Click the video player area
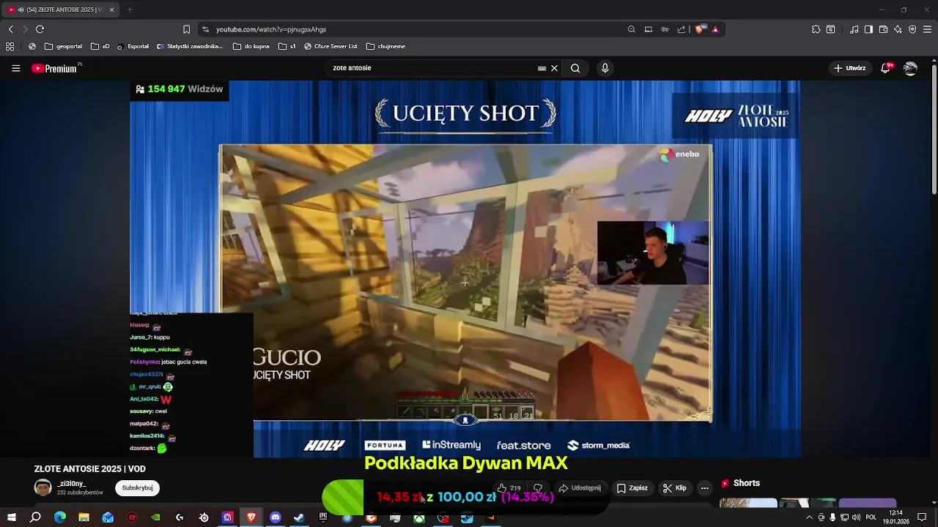Image resolution: width=938 pixels, height=527 pixels. pyautogui.click(x=465, y=269)
